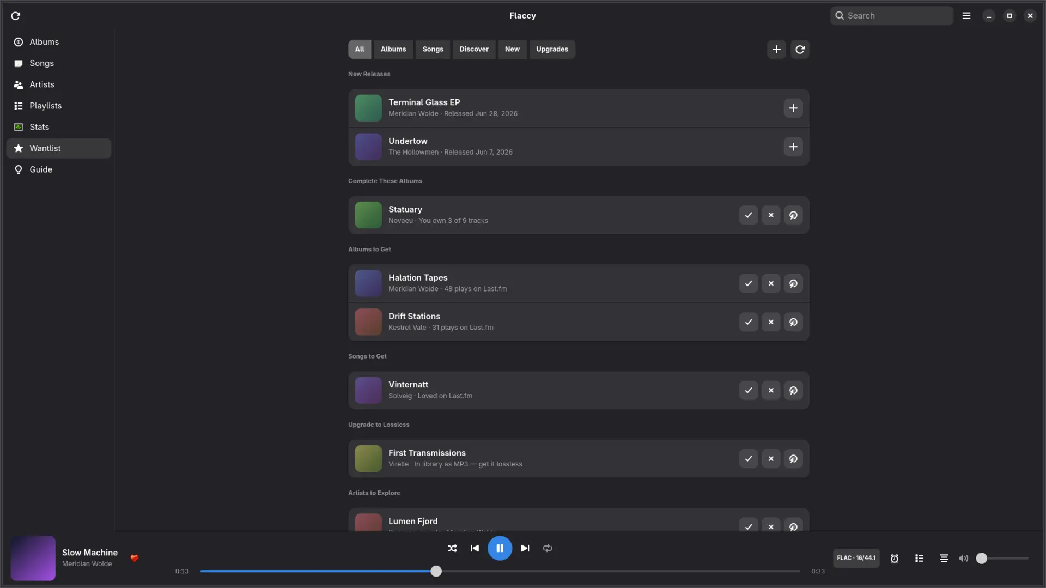Image resolution: width=1046 pixels, height=588 pixels.
Task: Dismiss the Statuary suggestion
Action: 771,215
